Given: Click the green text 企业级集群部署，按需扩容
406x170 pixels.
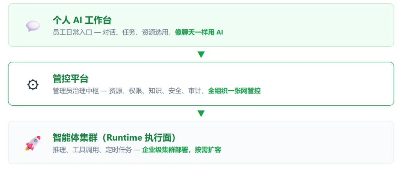Looking at the screenshot, I should click(182, 150).
